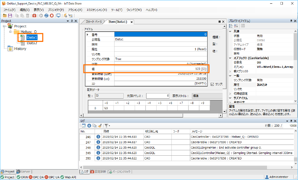298x180 pixels.
Task: Open the 表示スタイル combo box
Action: (x=207, y=96)
